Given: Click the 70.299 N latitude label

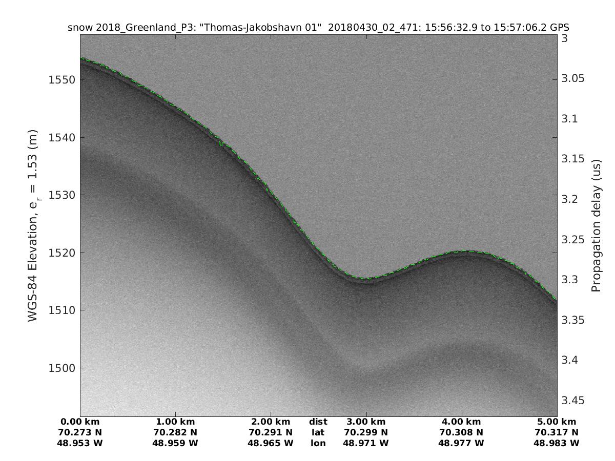Looking at the screenshot, I should (x=366, y=432).
